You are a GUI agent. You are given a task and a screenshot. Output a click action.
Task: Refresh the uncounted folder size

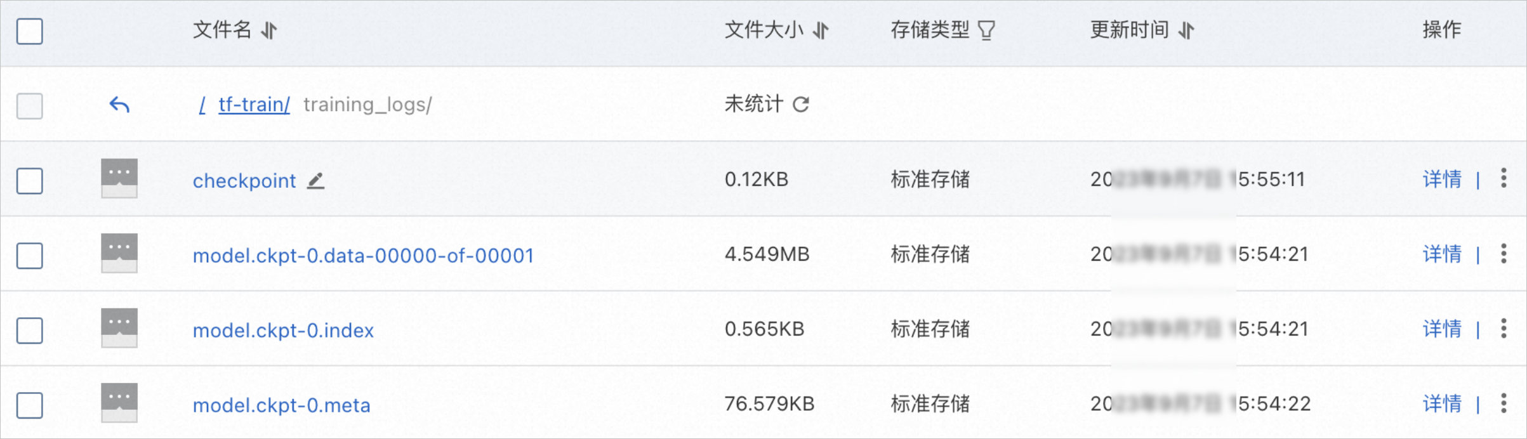[801, 104]
